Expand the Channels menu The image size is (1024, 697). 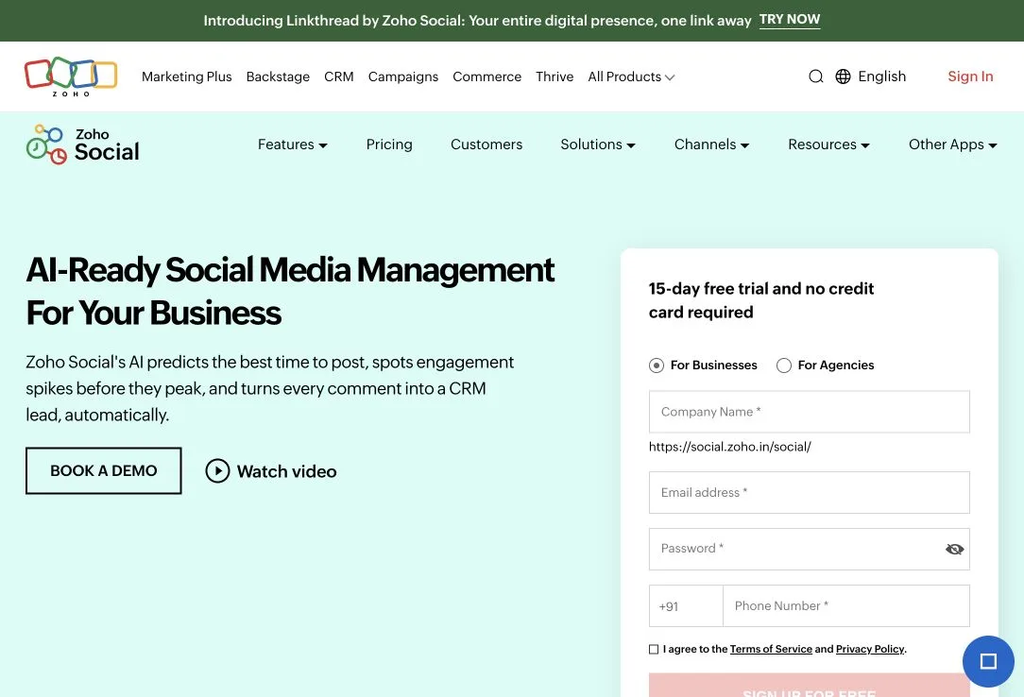pyautogui.click(x=712, y=144)
